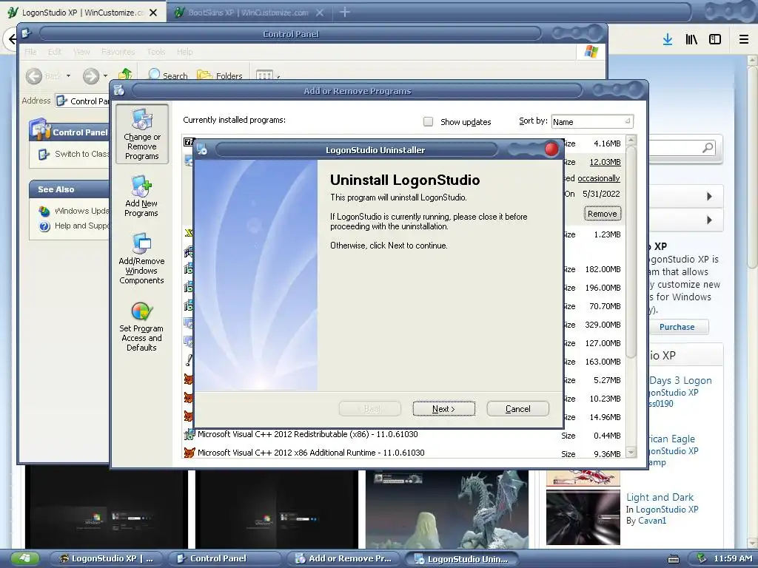Click the keyboard icon in system tray
The width and height of the screenshot is (758, 568).
tap(674, 559)
